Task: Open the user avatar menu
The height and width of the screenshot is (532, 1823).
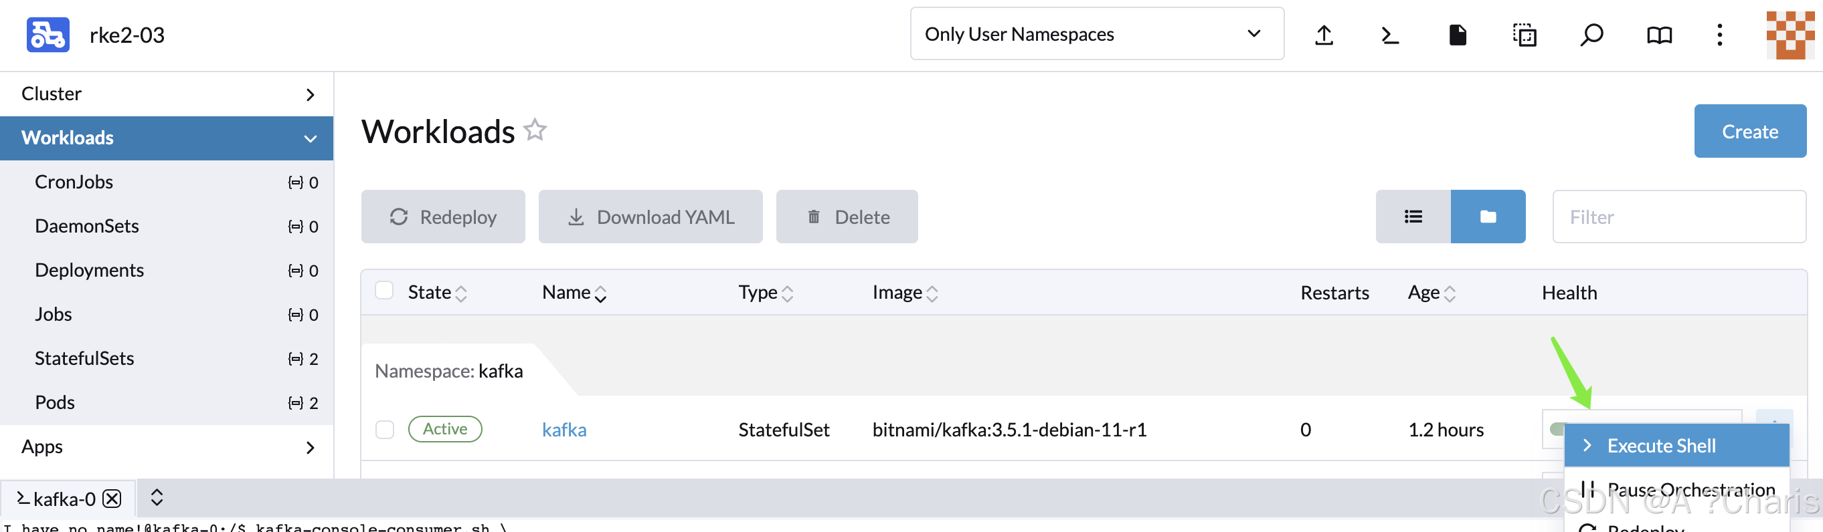Action: pos(1790,35)
